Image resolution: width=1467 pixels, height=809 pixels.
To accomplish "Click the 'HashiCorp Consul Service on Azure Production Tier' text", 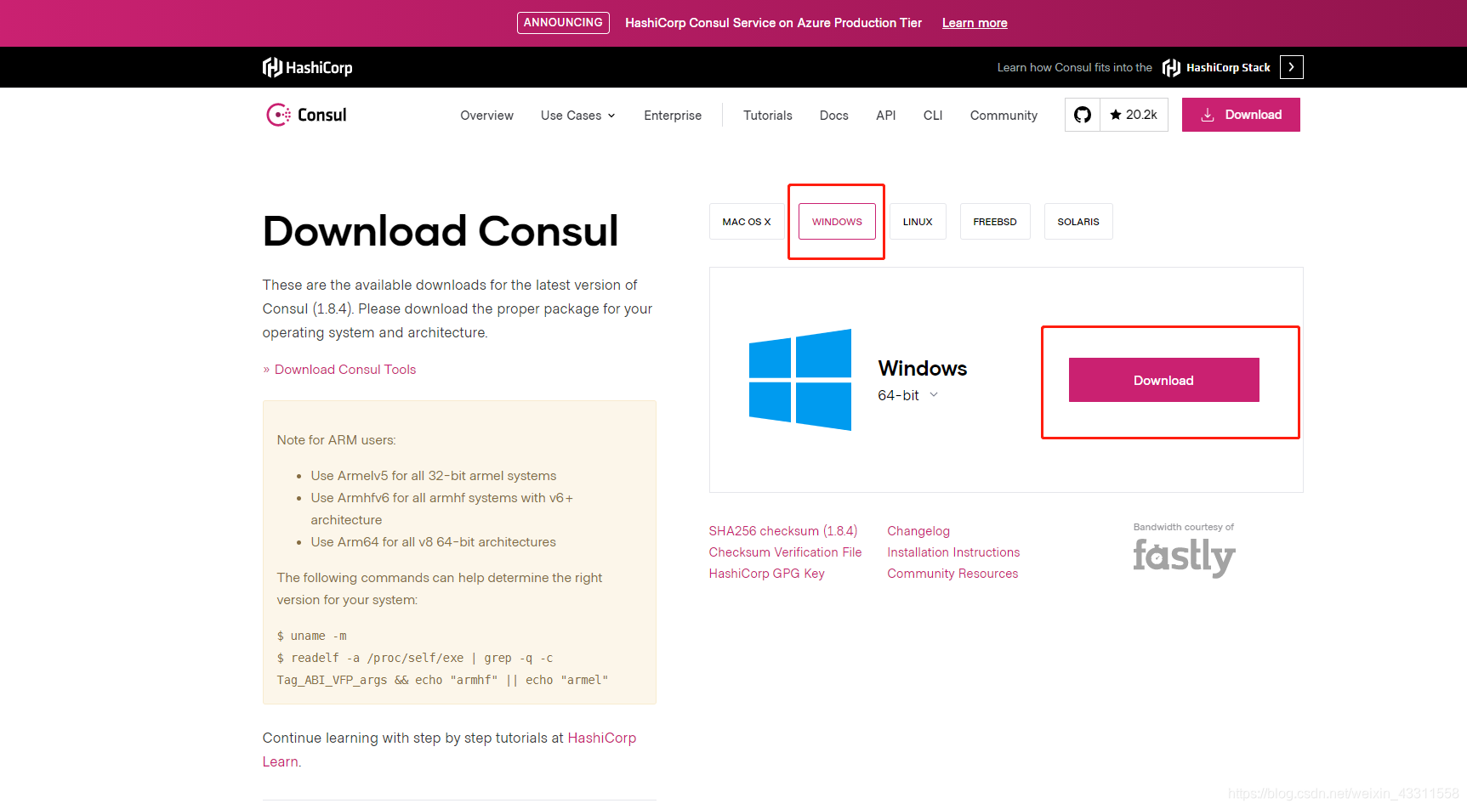I will [773, 23].
